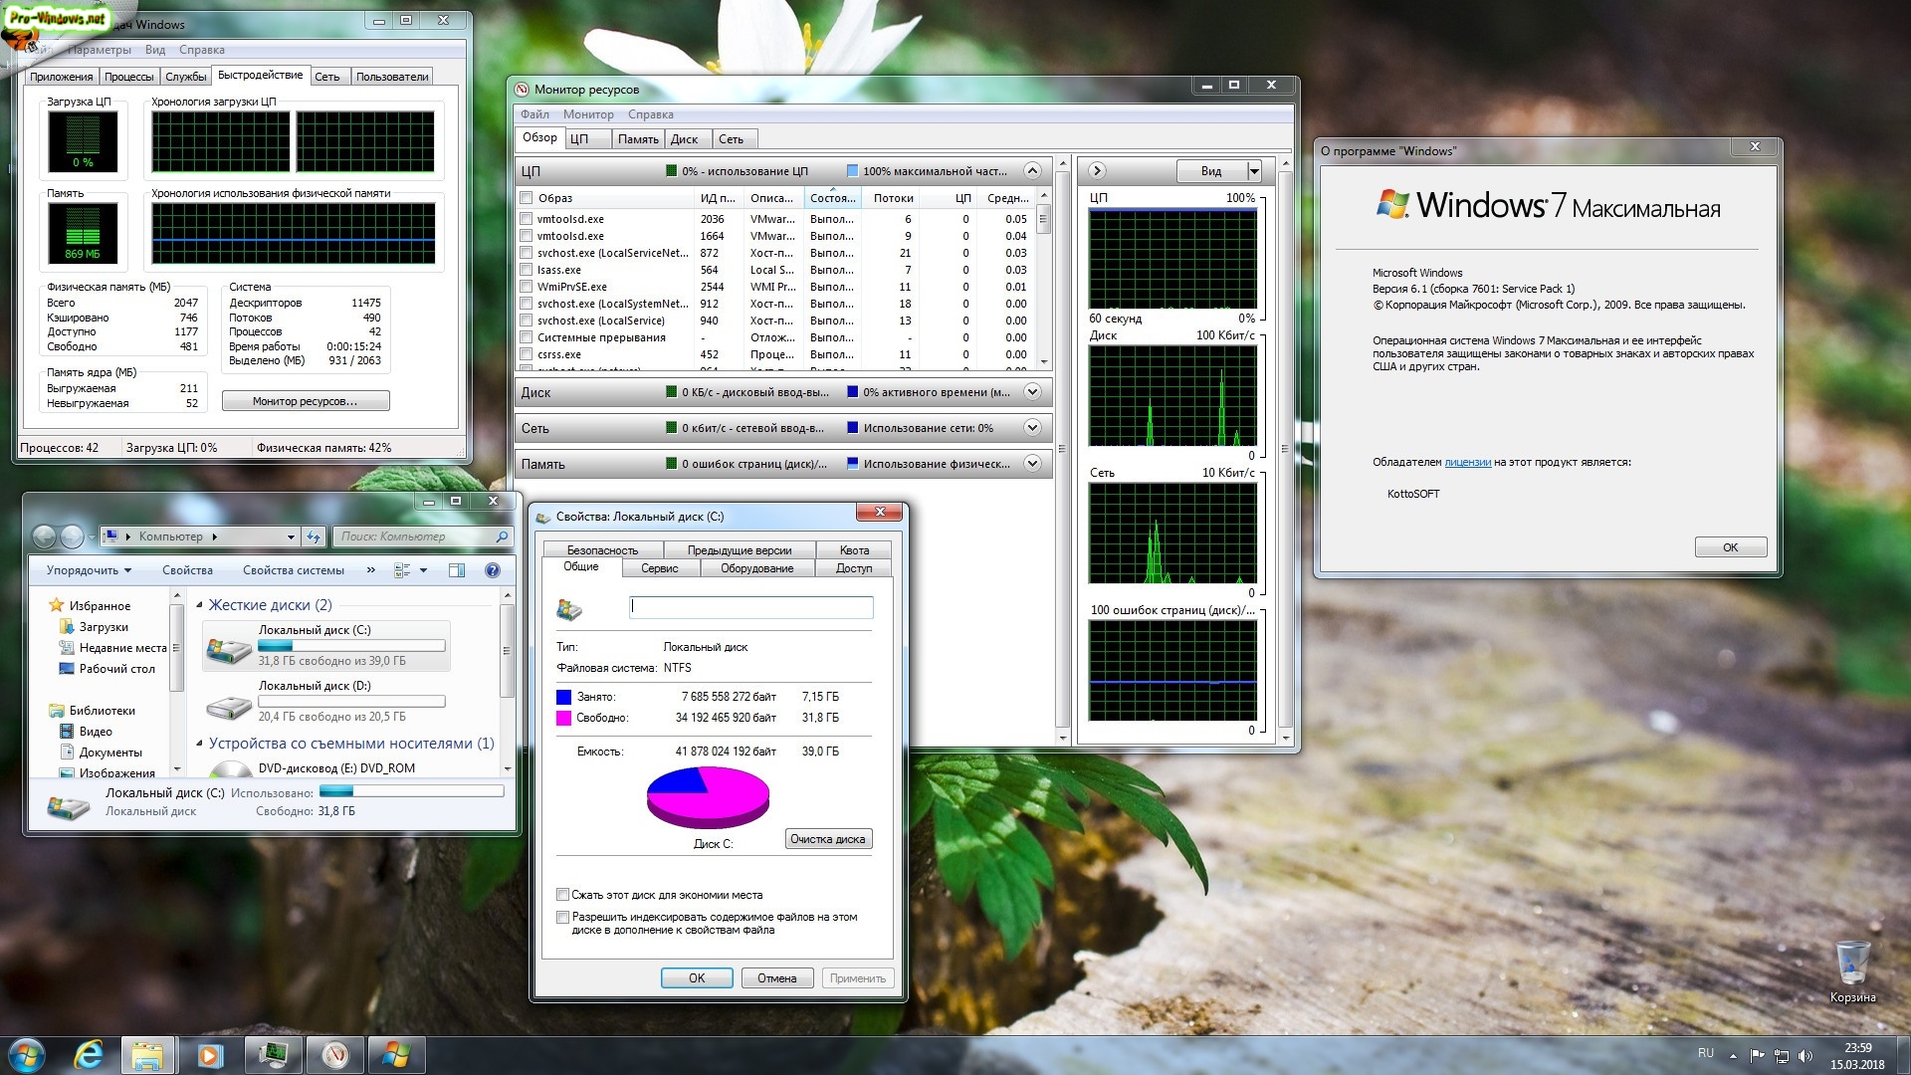Switch to the Память tab
1911x1075 pixels.
tap(637, 139)
